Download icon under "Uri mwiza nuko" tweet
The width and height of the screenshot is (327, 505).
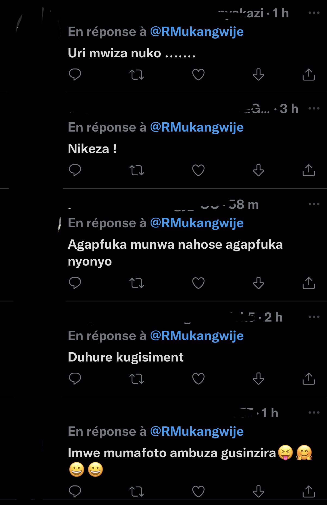click(258, 74)
